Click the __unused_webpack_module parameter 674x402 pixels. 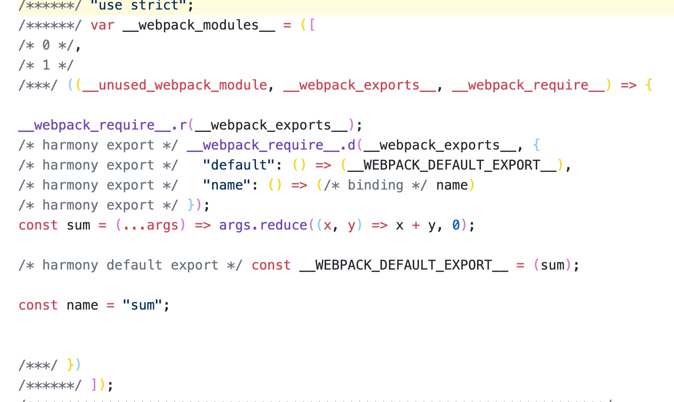(x=175, y=85)
